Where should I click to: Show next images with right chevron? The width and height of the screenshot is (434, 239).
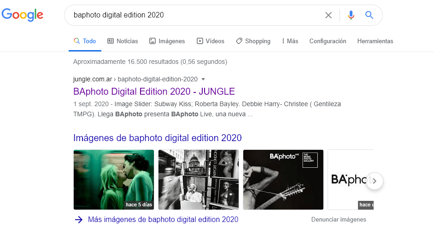point(375,181)
